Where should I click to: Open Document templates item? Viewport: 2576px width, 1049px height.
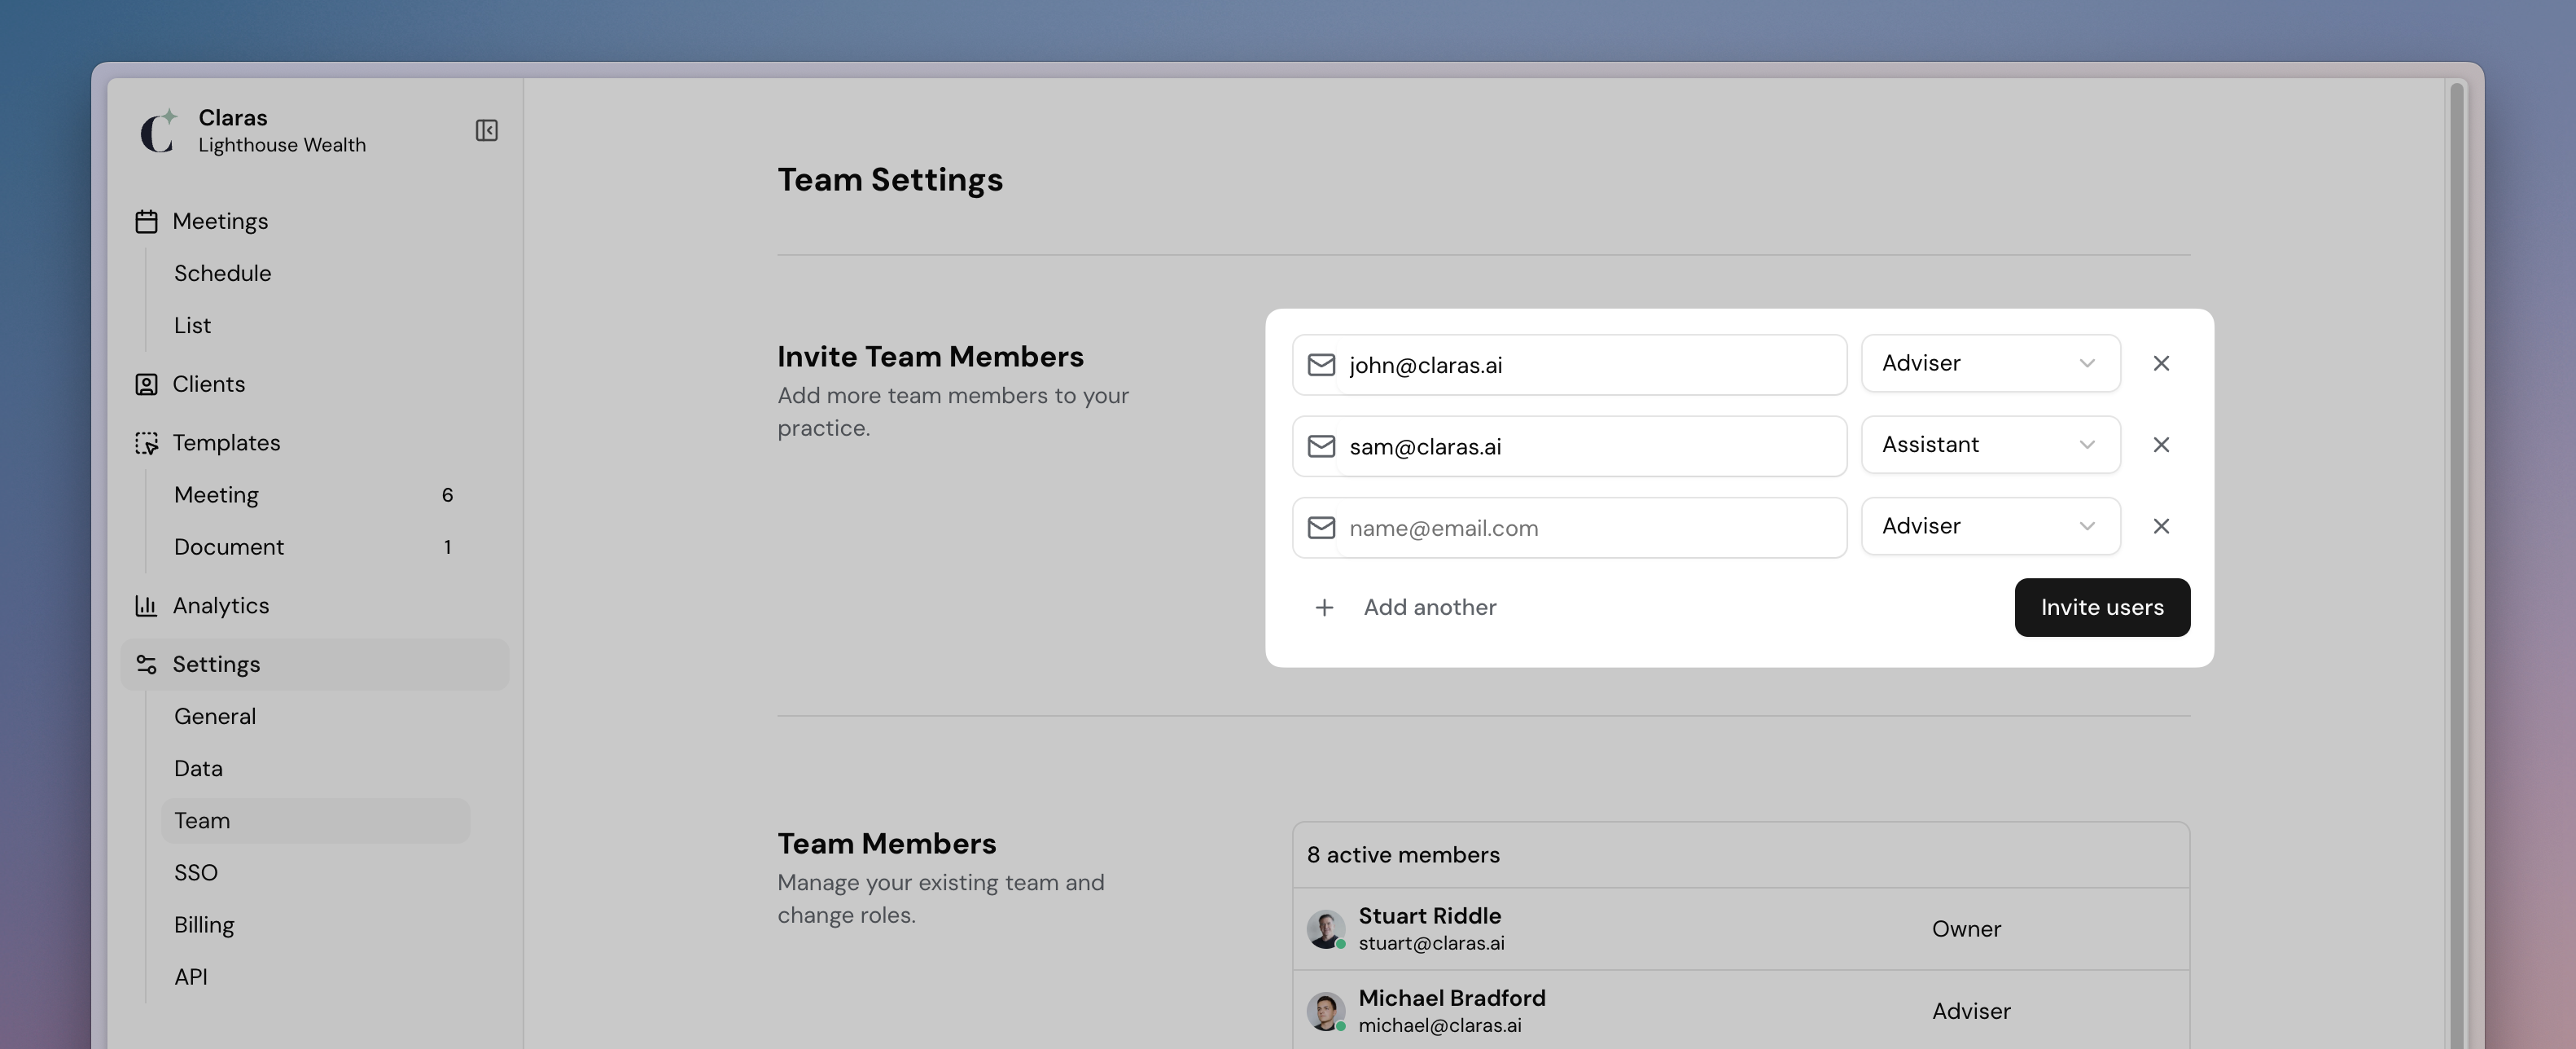click(x=315, y=547)
